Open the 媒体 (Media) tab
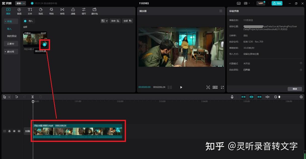Viewport: 306px width, 159px height. click(8, 11)
